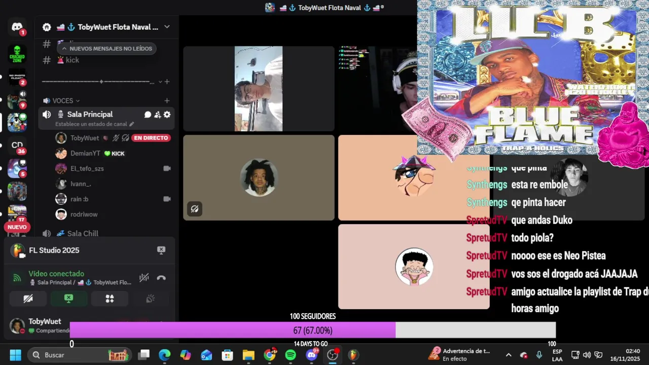Open the CD server with 36 notifications

pyautogui.click(x=17, y=145)
